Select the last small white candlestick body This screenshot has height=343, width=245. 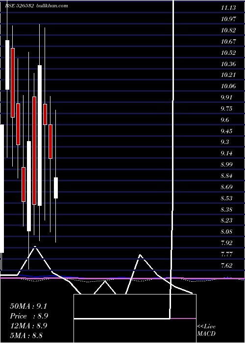pyautogui.click(x=56, y=188)
